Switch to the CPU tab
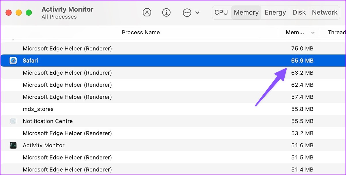The image size is (346, 175). [x=221, y=12]
